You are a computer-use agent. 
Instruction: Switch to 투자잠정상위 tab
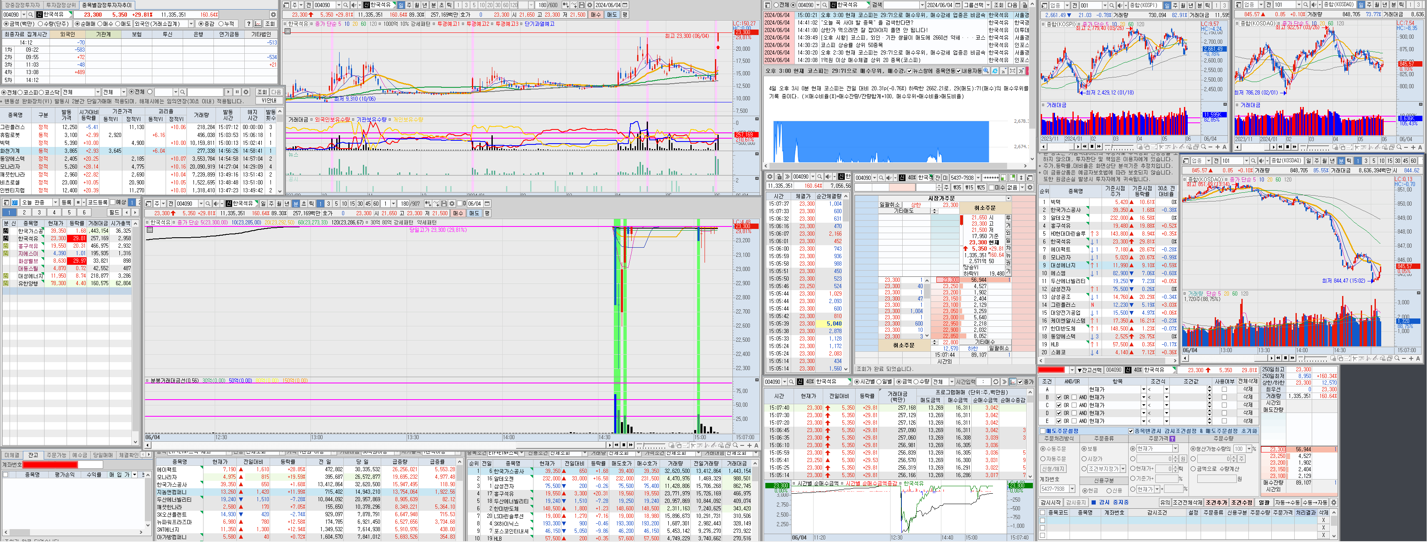(x=61, y=5)
